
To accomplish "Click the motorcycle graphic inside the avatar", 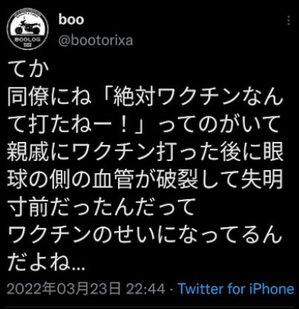I will coord(27,27).
